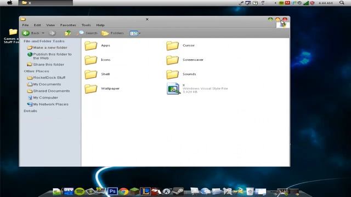Click the X window tab in top bar

click(x=46, y=3)
